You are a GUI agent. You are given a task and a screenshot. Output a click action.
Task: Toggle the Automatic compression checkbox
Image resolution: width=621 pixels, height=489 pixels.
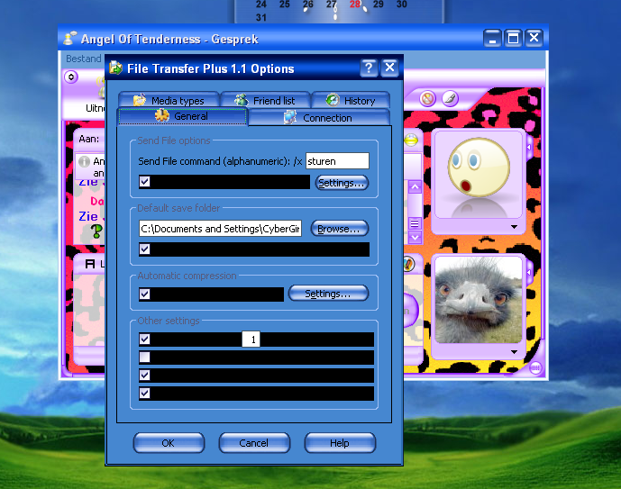(x=145, y=294)
